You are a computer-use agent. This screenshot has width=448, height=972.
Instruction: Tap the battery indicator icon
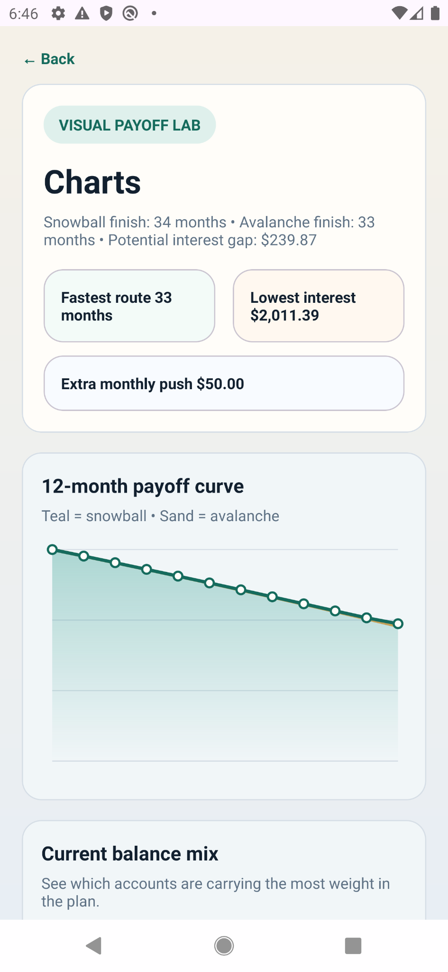434,13
